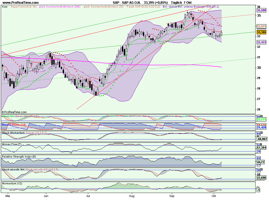Image resolution: width=269 pixels, height=215 pixels.
Task: Select the -1 Momentum value label
Action: click(258, 190)
